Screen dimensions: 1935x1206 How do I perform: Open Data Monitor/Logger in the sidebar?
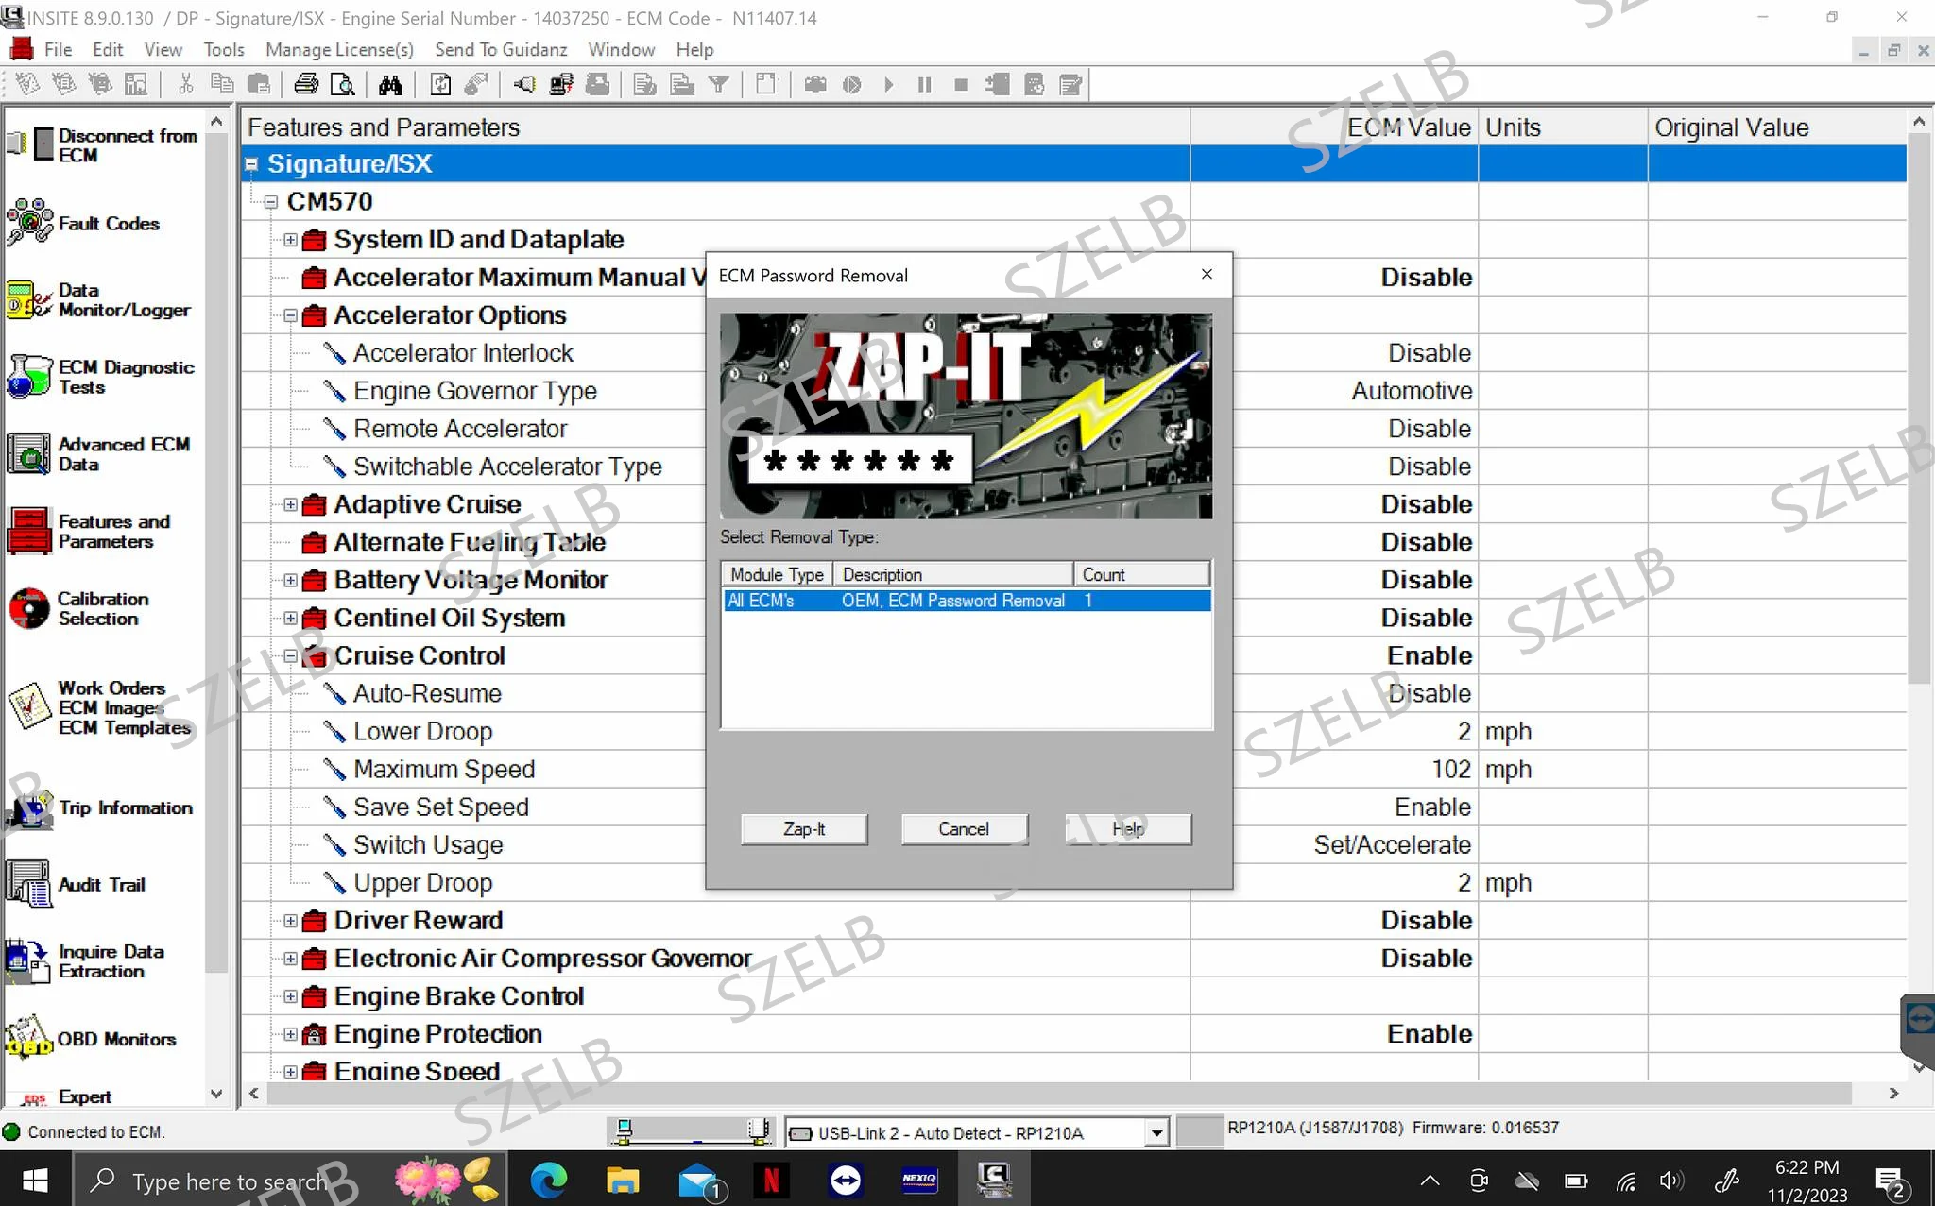(30, 300)
